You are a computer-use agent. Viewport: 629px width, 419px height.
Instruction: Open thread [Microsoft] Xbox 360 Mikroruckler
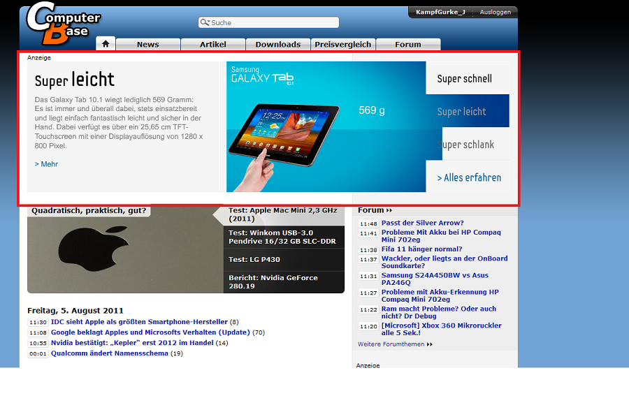point(441,329)
